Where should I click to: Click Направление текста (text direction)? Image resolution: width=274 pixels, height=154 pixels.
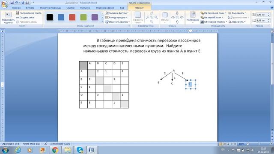pyautogui.click(x=29, y=13)
